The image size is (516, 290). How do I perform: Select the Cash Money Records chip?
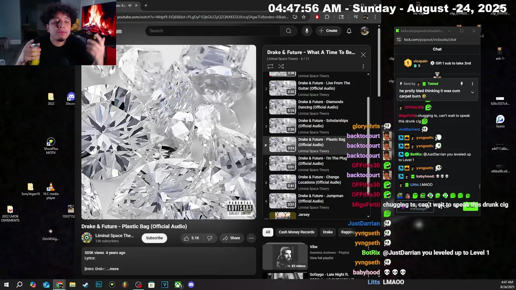[x=296, y=232]
